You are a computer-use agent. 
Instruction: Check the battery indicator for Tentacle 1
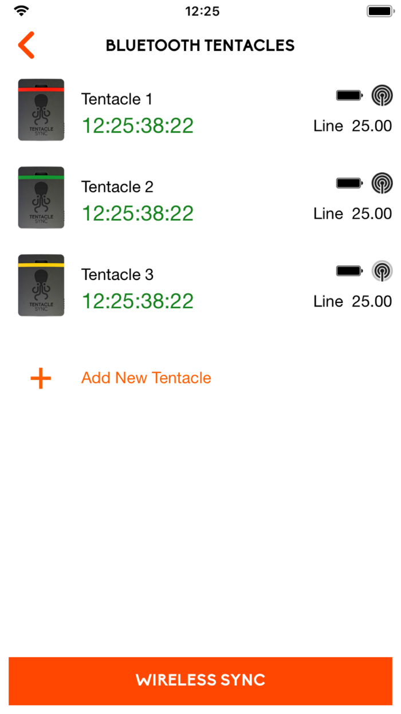[349, 95]
